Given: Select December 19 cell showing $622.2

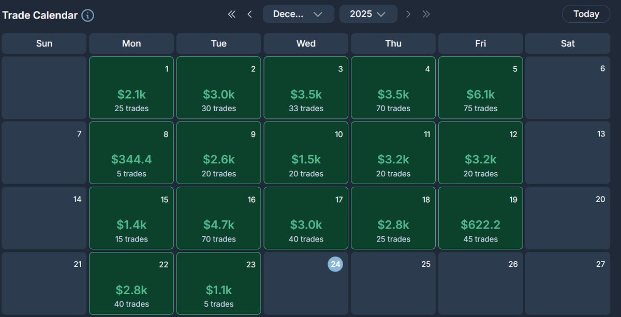Looking at the screenshot, I should point(481,218).
